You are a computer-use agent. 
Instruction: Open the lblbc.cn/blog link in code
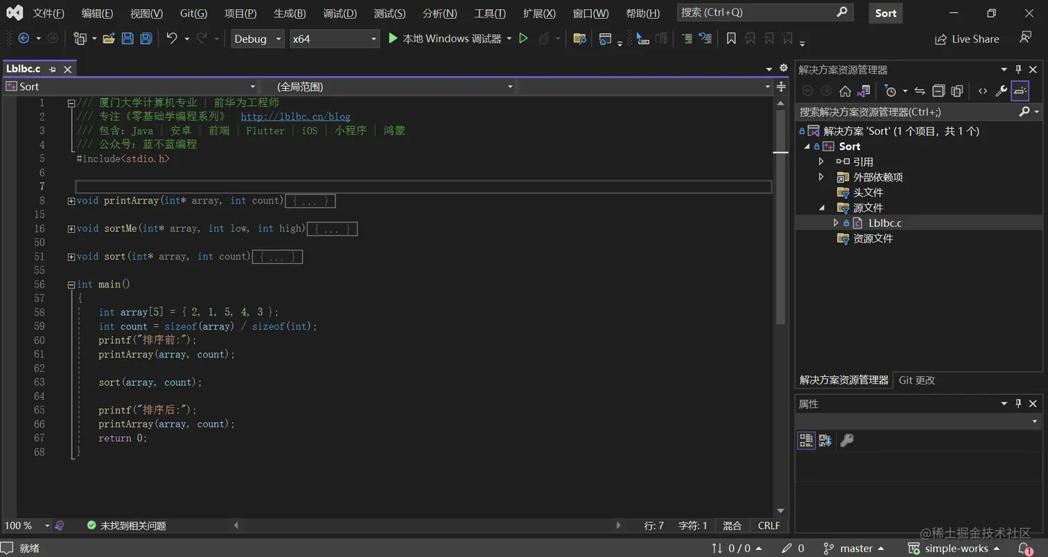[x=295, y=116]
